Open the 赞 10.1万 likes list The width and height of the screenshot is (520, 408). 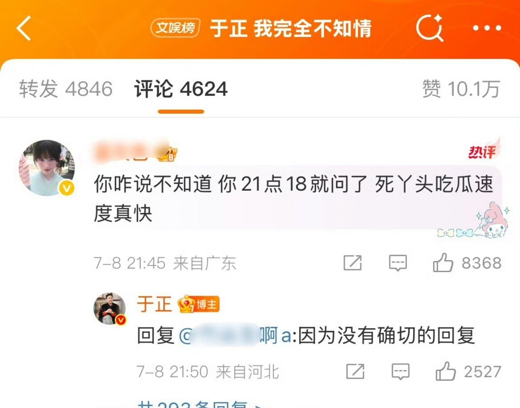(461, 89)
